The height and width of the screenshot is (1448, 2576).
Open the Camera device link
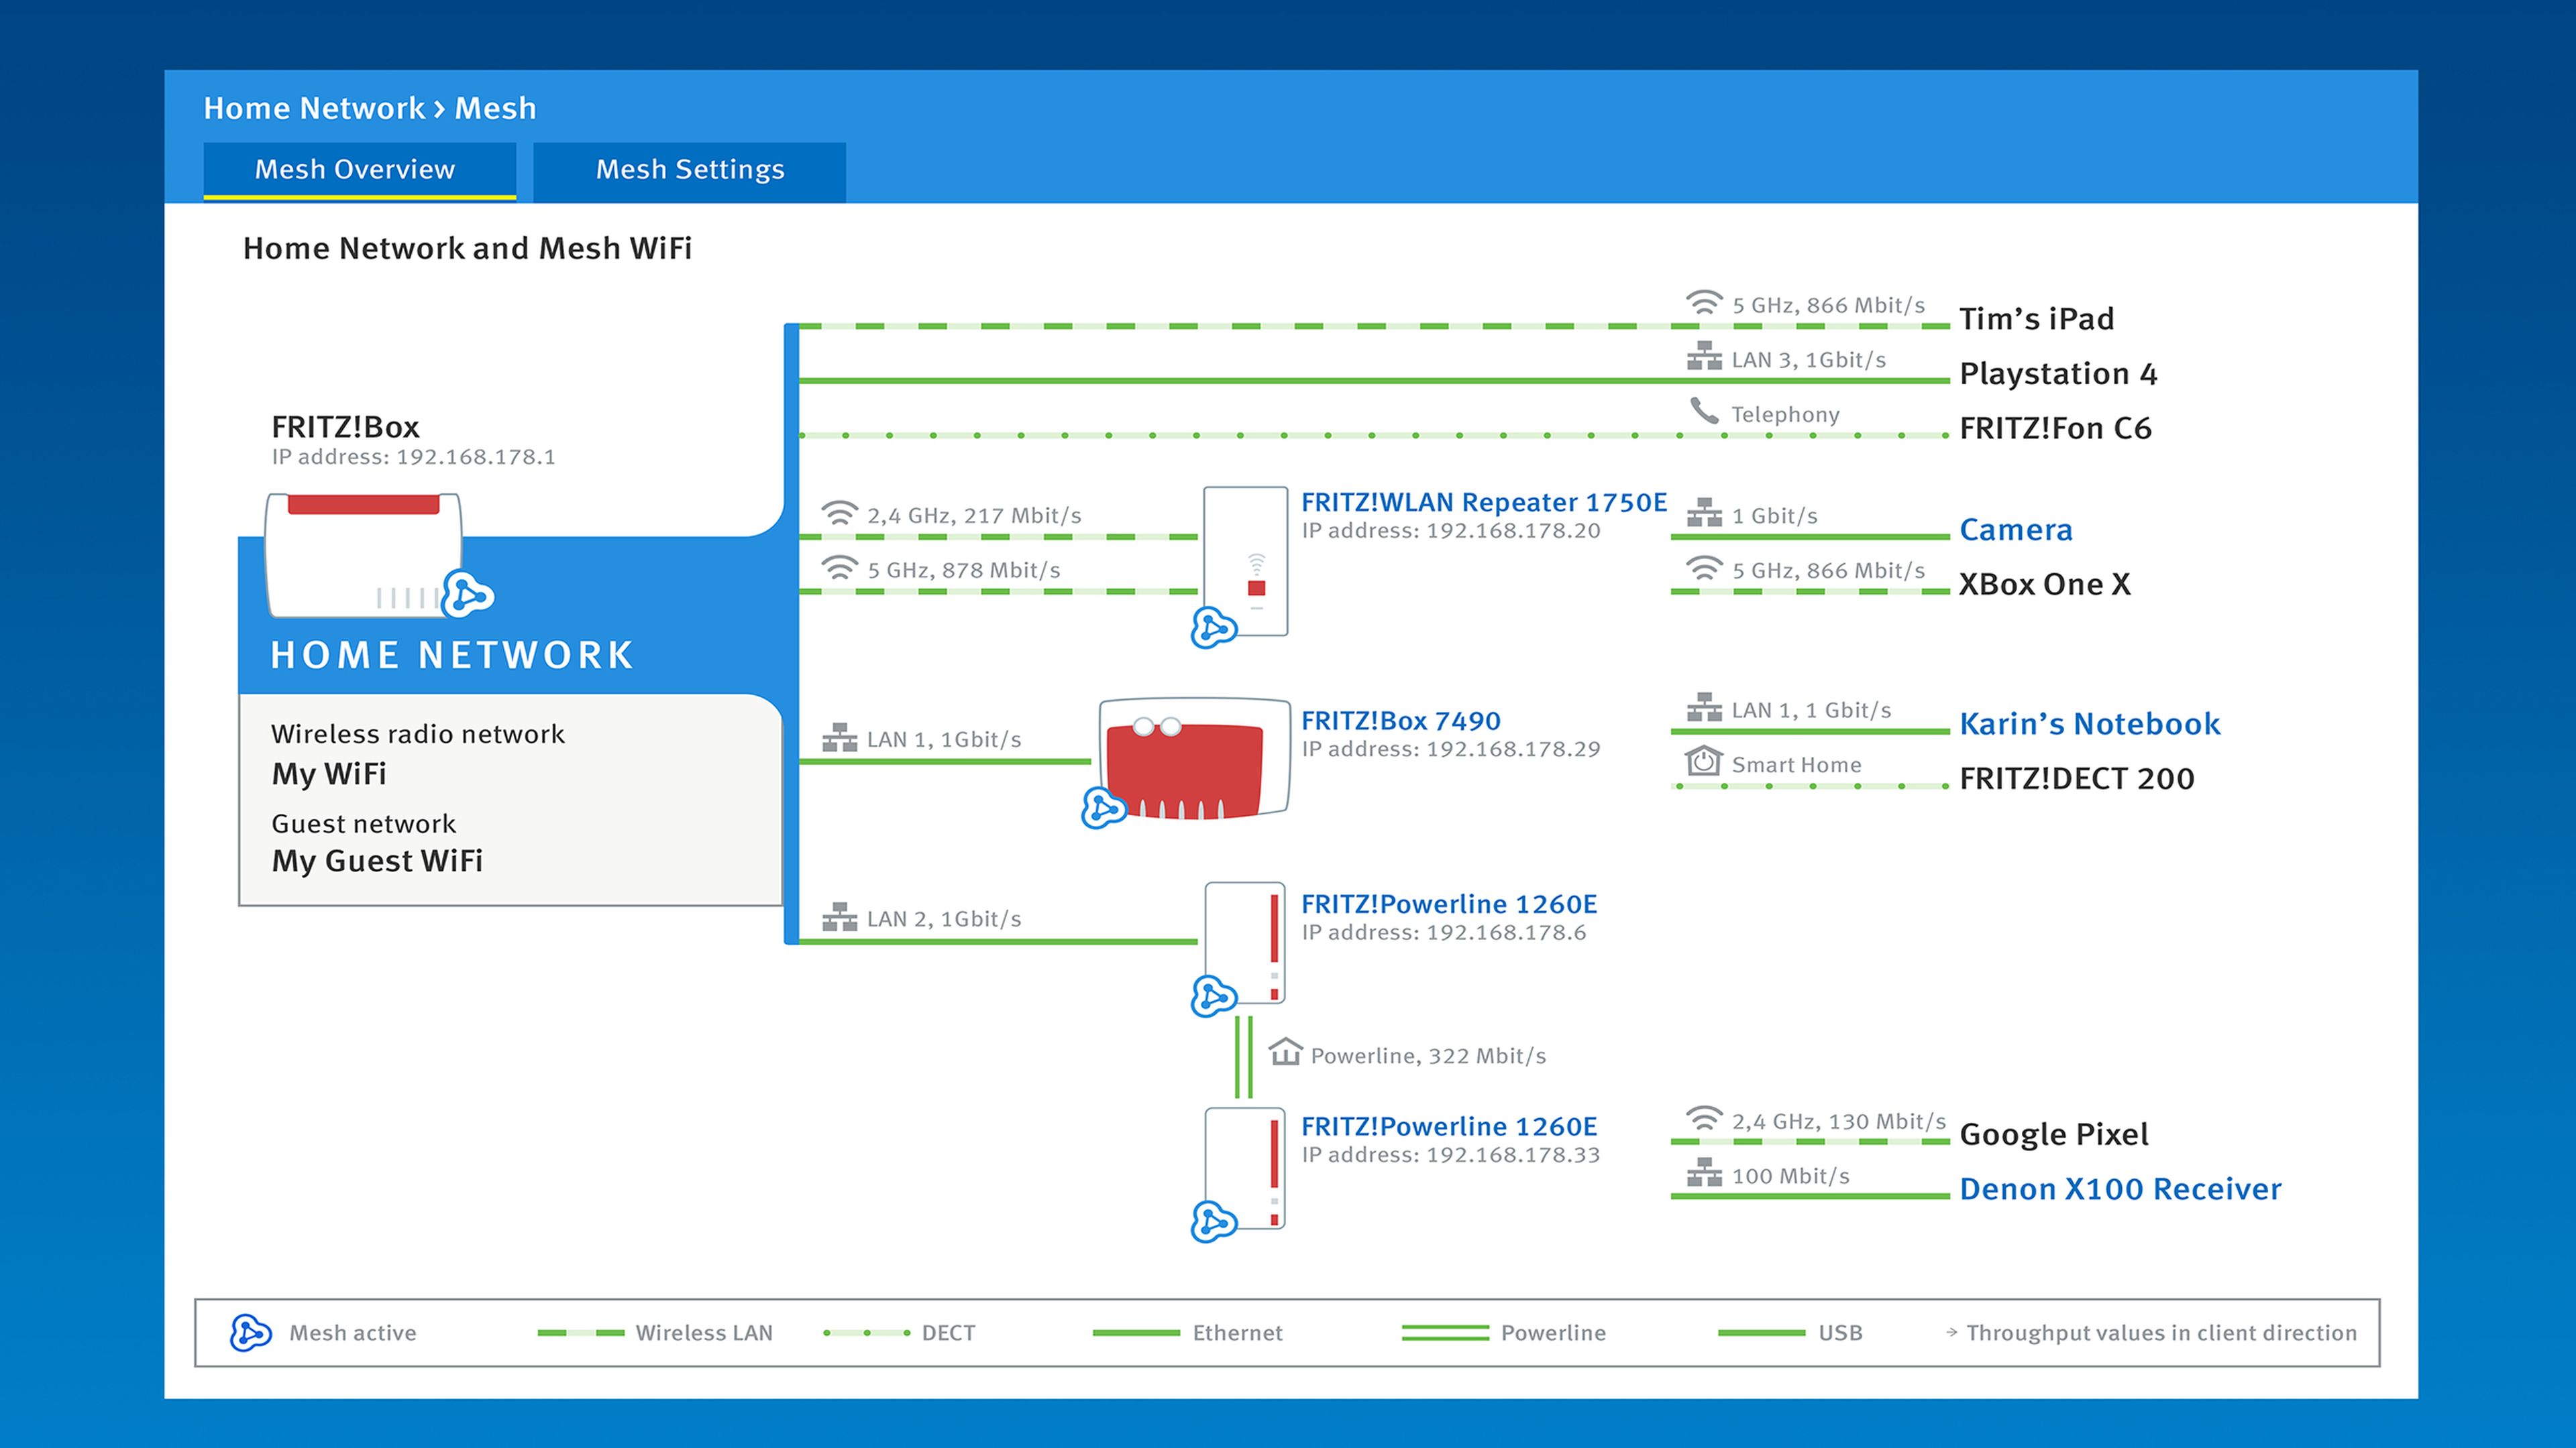click(x=2015, y=530)
